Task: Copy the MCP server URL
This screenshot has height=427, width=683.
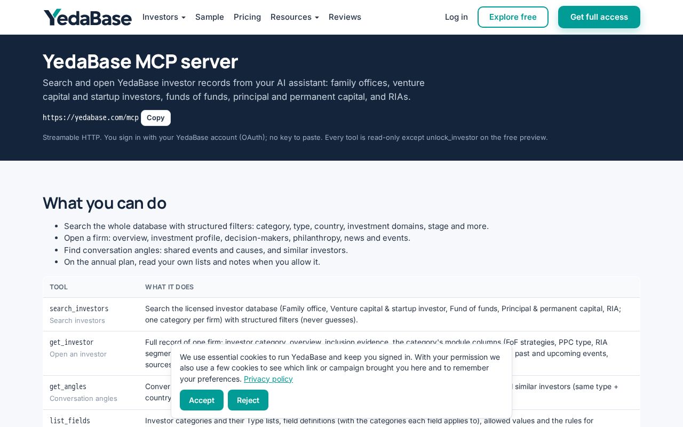Action: click(156, 118)
